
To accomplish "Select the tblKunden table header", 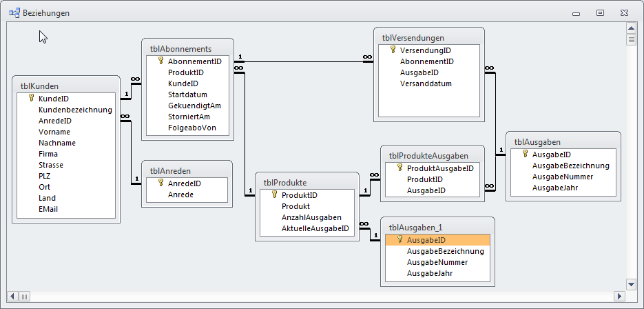I will pos(39,86).
